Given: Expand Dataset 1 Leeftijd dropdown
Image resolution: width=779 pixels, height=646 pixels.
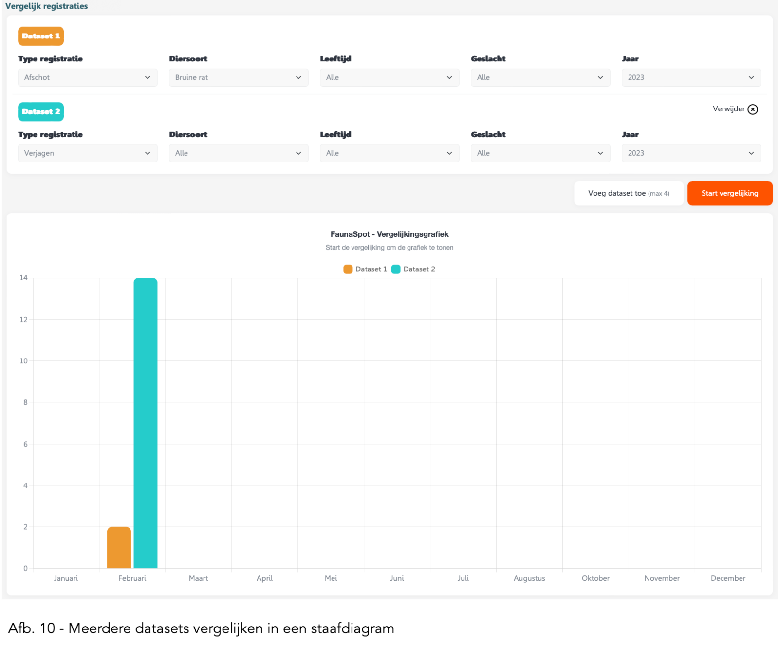Looking at the screenshot, I should point(389,77).
